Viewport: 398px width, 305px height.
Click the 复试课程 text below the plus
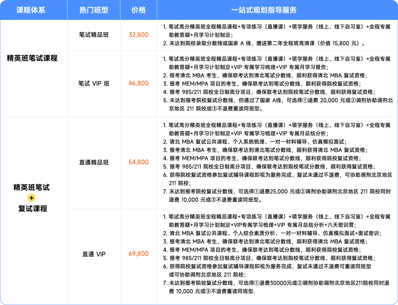33,209
